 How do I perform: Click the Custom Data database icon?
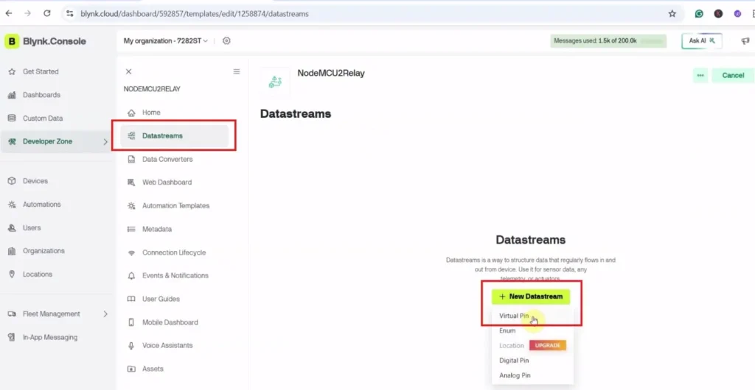point(12,118)
